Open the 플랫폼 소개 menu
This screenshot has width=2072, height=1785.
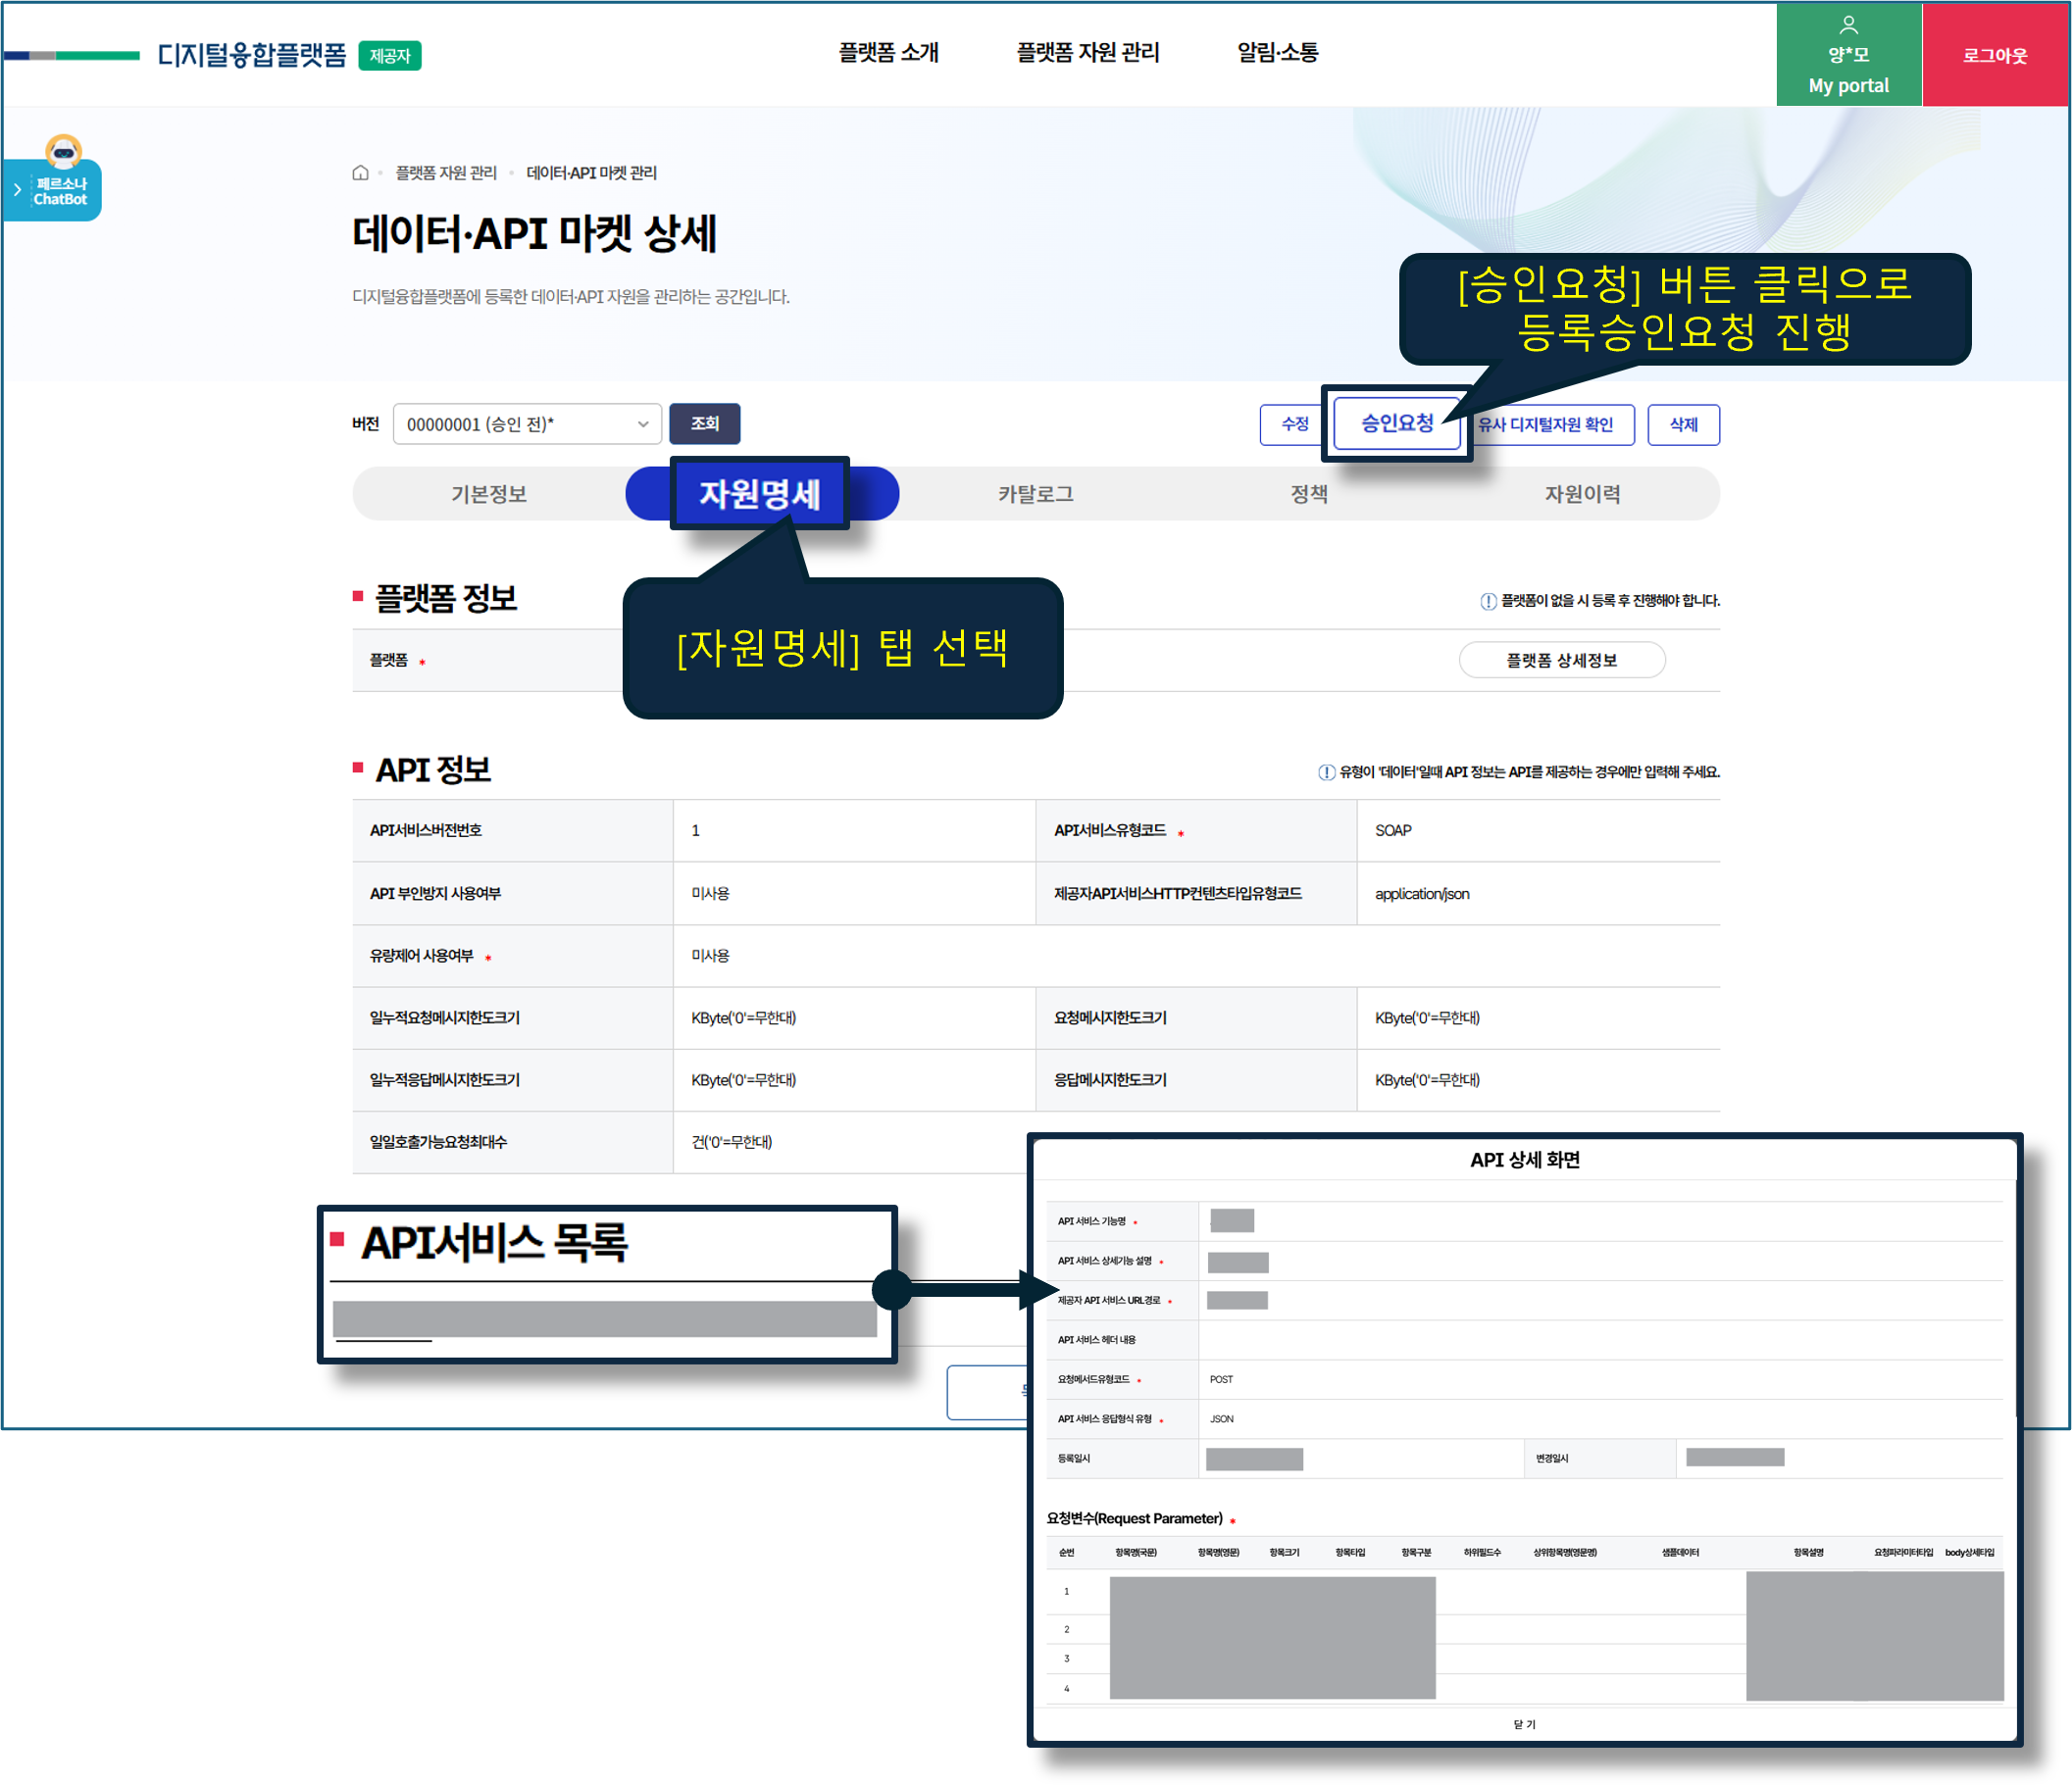pyautogui.click(x=888, y=52)
